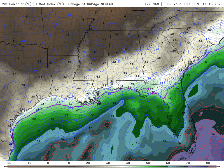Click the "College of DuPage NEXLAB" label
This screenshot has height=168, width=224.
tap(90, 4)
